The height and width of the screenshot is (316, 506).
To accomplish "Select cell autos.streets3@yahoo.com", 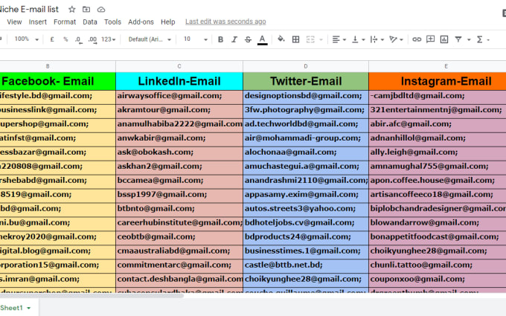I will 306,209.
